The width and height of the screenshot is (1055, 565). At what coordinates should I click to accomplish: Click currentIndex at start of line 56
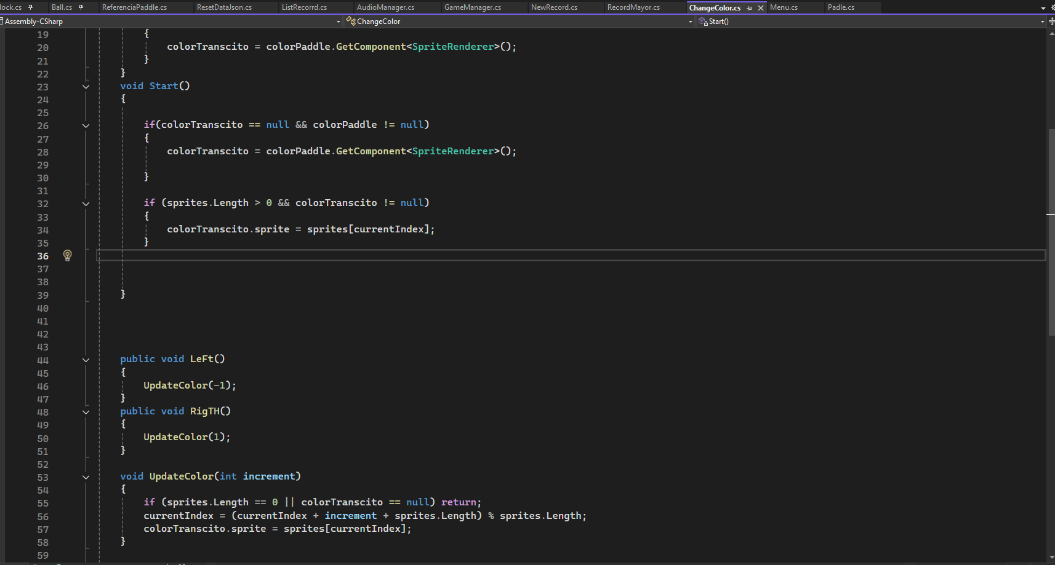pos(179,516)
